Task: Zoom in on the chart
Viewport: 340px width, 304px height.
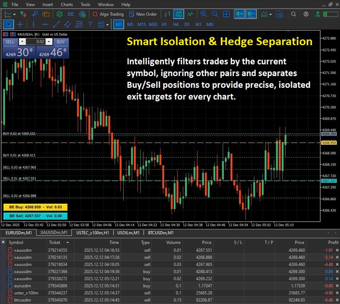Action: click(203, 14)
